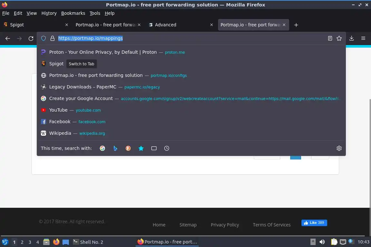Open a new tab with plus button
Screen dimensions: 371x247
(x=296, y=25)
